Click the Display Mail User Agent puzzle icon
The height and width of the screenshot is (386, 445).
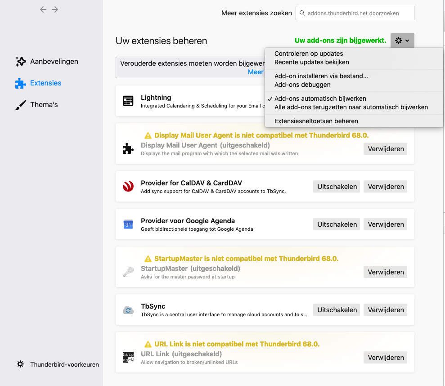coord(128,149)
